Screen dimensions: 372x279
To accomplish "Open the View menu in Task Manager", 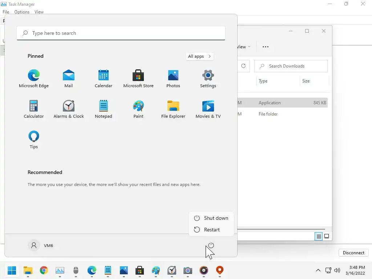I will pos(39,12).
